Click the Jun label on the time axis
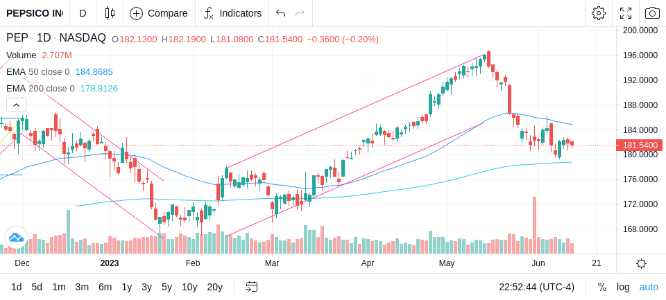Screen dimensions: 666x300 pyautogui.click(x=538, y=263)
